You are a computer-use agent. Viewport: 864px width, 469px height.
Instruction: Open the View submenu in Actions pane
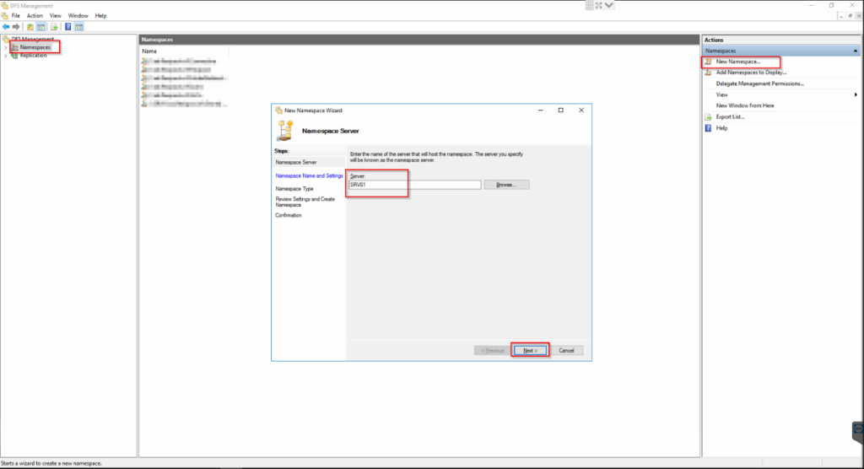pyautogui.click(x=855, y=94)
